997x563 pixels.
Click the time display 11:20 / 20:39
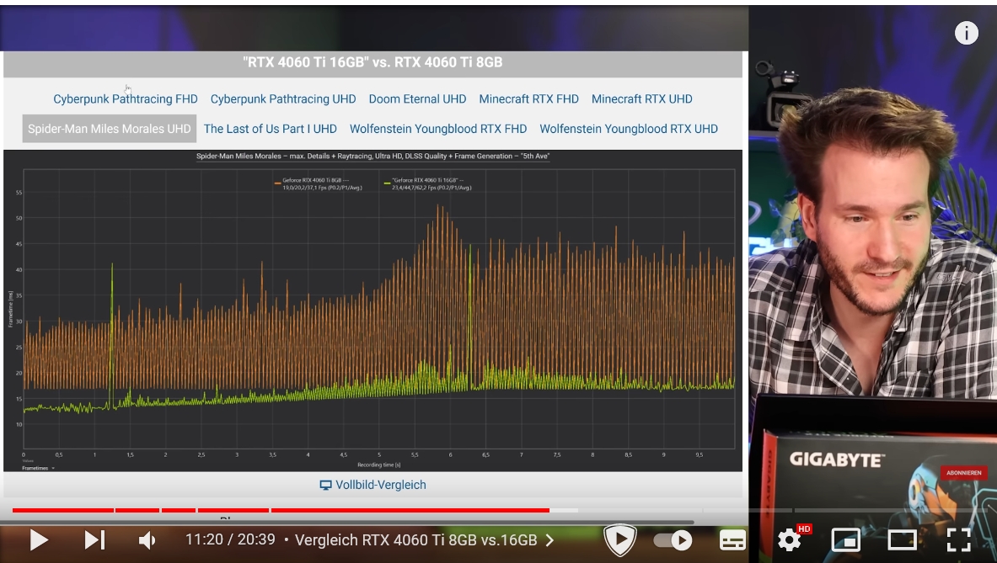230,539
